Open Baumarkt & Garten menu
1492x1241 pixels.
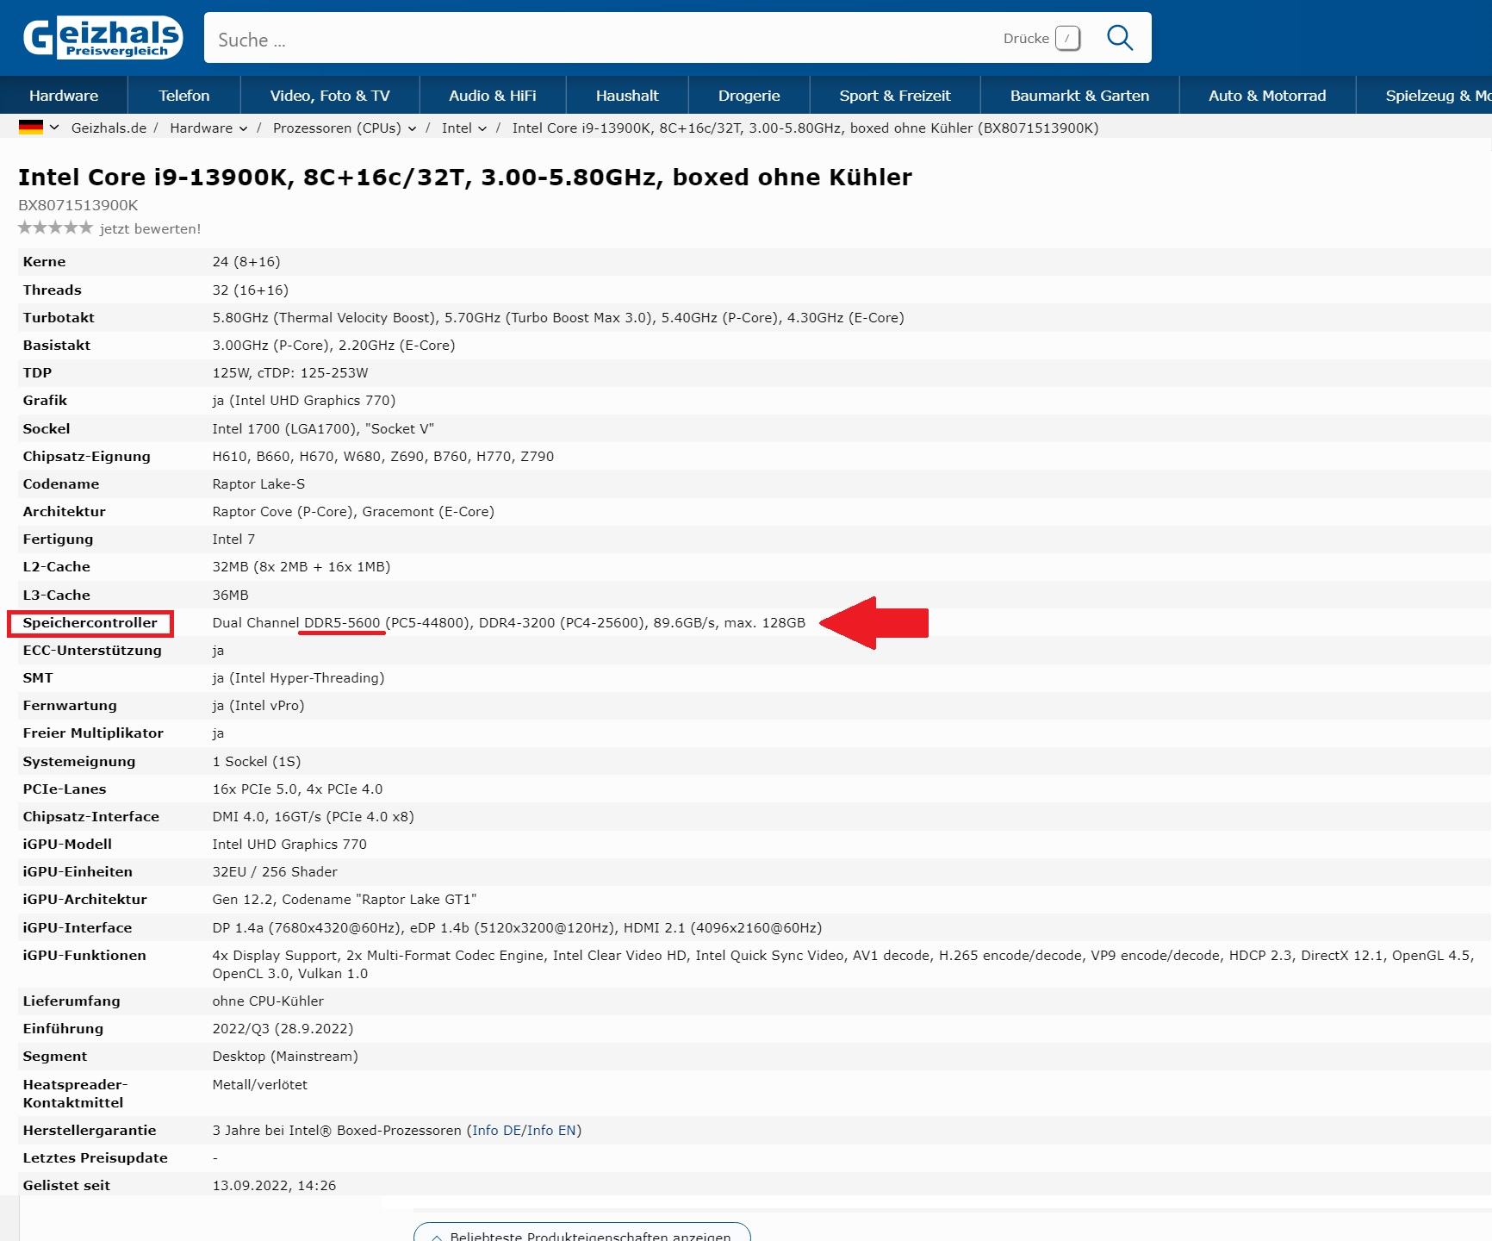click(x=1079, y=96)
